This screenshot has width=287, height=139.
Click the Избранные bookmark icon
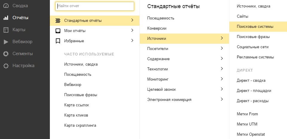coord(58,41)
